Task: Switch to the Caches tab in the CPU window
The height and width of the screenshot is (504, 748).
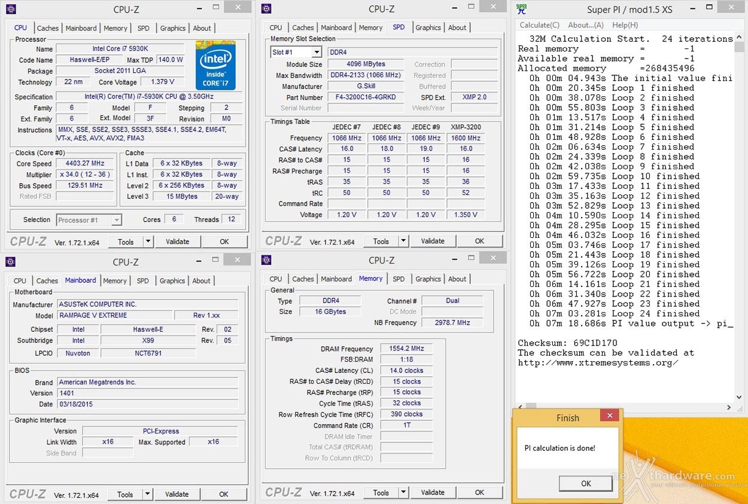Action: tap(48, 28)
